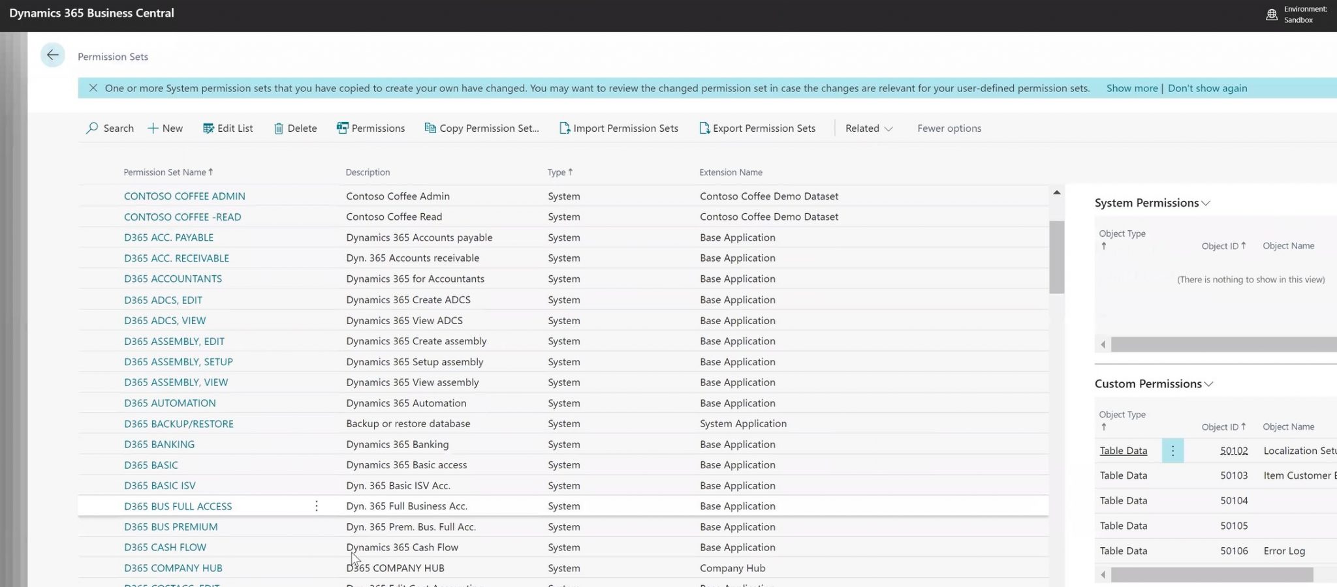Click Import Permission Sets
This screenshot has width=1337, height=587.
619,128
